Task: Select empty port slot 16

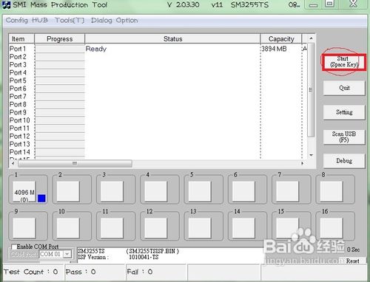Action: 332,228
